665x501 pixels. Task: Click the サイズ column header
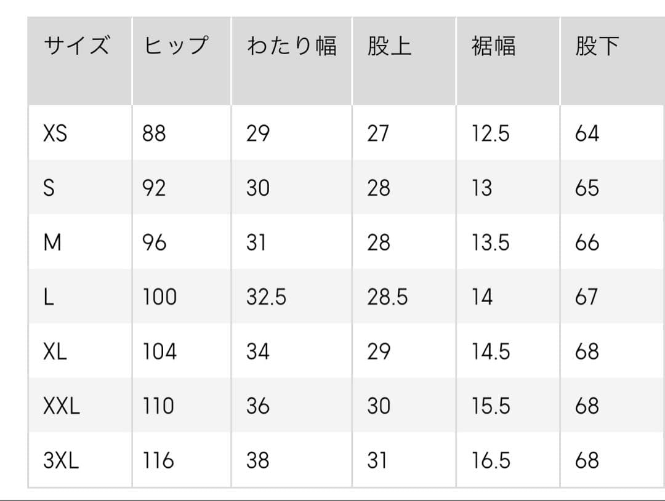[x=76, y=47]
